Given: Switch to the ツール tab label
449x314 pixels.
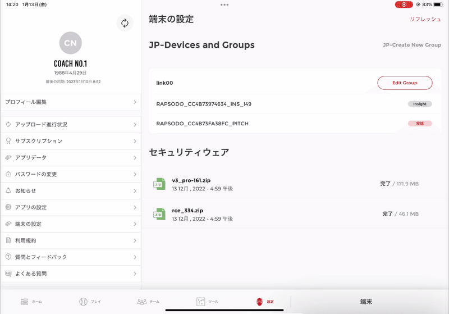Looking at the screenshot, I should [x=213, y=302].
